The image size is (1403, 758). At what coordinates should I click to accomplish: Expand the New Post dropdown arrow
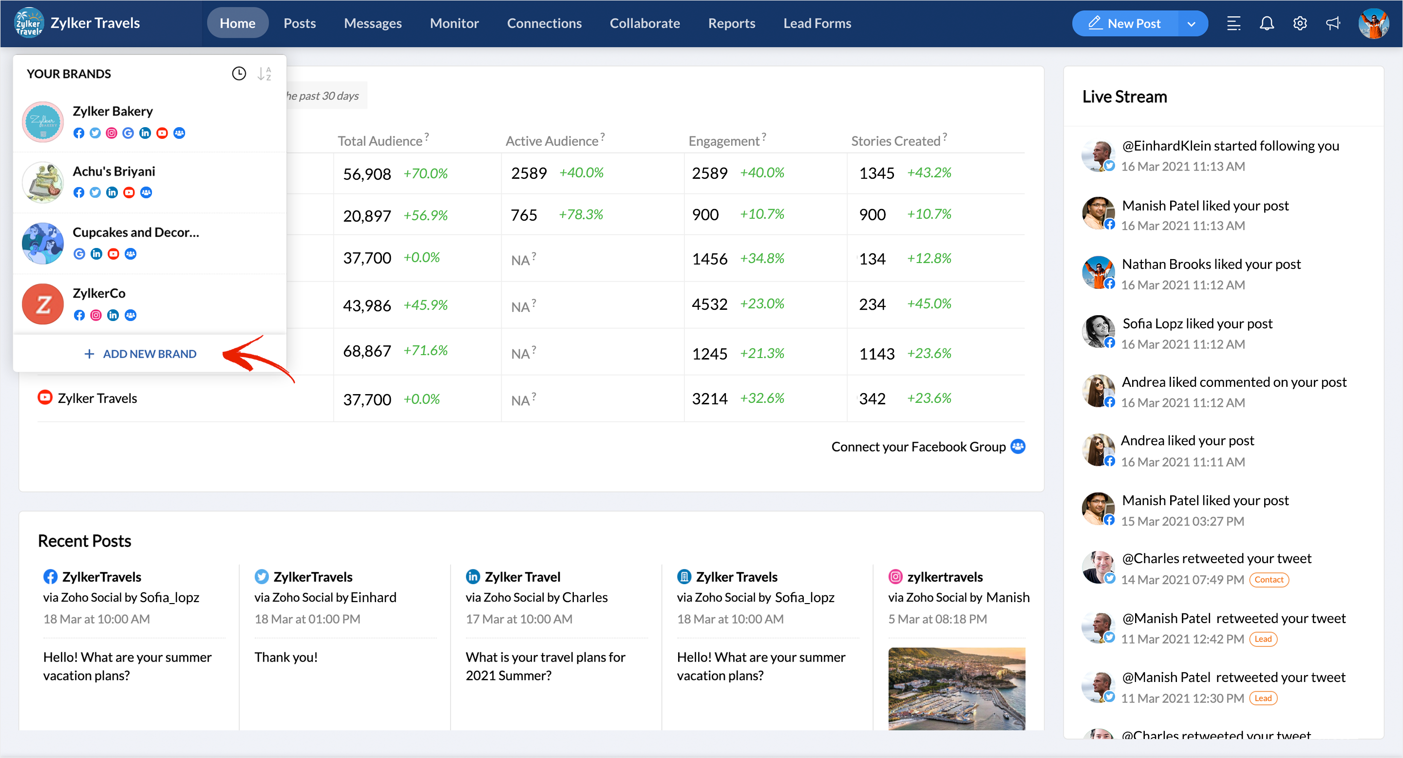tap(1191, 23)
